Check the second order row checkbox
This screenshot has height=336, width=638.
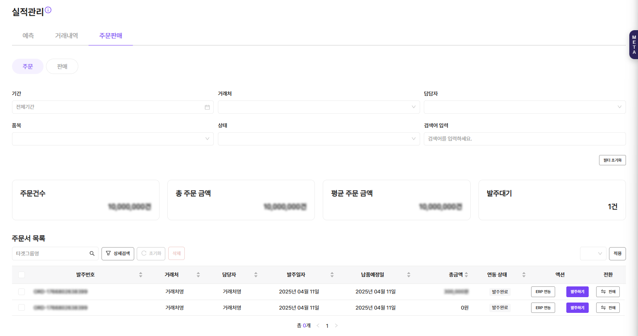pyautogui.click(x=22, y=307)
